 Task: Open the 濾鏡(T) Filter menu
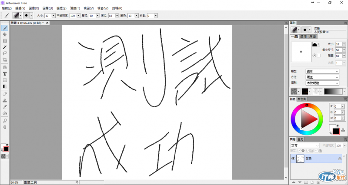pyautogui.click(x=75, y=8)
